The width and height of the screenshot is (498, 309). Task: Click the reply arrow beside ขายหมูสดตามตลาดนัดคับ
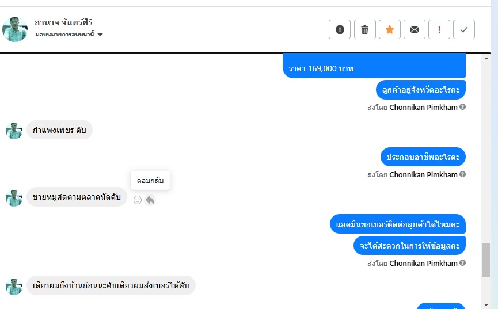(150, 200)
